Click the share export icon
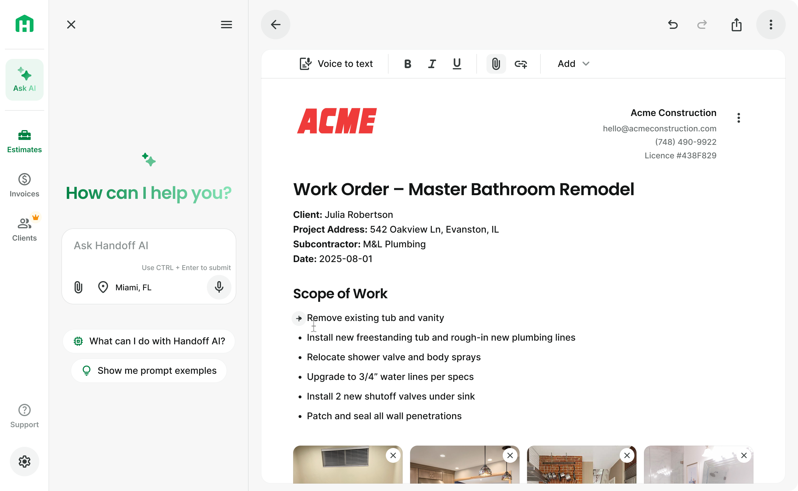Viewport: 798px width, 491px height. pyautogui.click(x=736, y=25)
